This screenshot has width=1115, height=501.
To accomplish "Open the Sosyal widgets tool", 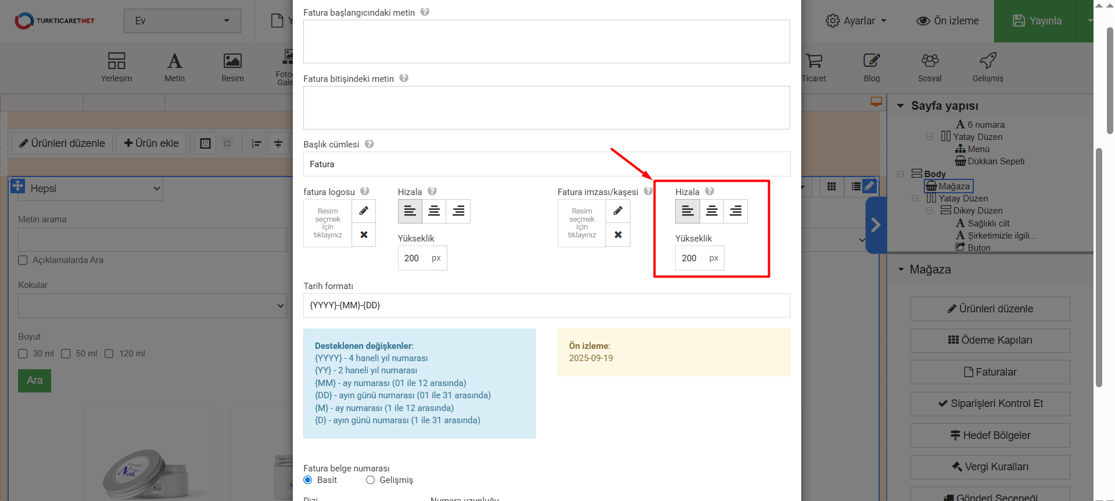I will [x=930, y=67].
